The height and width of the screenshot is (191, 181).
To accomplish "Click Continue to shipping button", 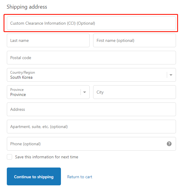I will [x=34, y=176].
